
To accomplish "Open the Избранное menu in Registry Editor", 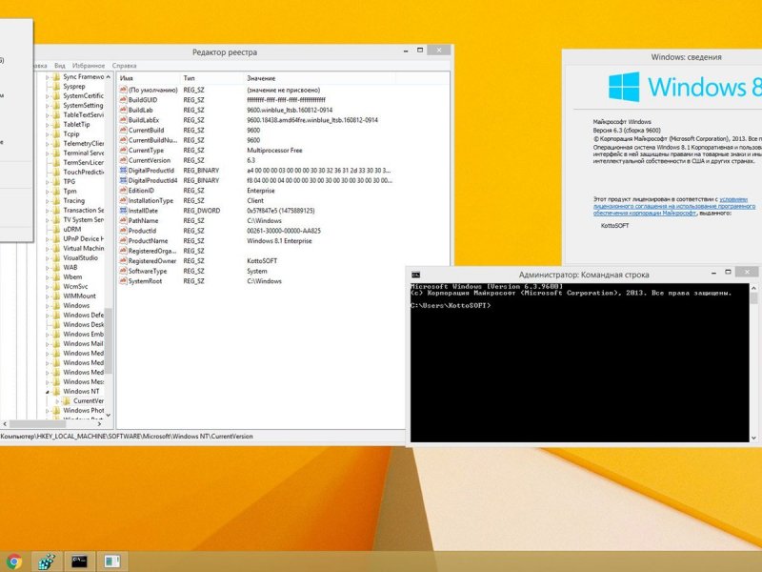I will 89,66.
